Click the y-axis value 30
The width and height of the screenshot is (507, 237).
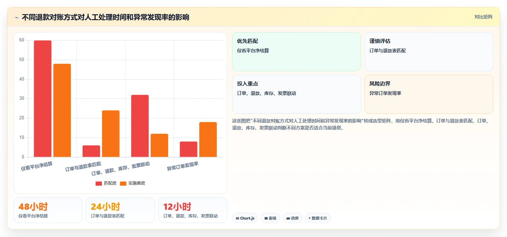point(22,98)
